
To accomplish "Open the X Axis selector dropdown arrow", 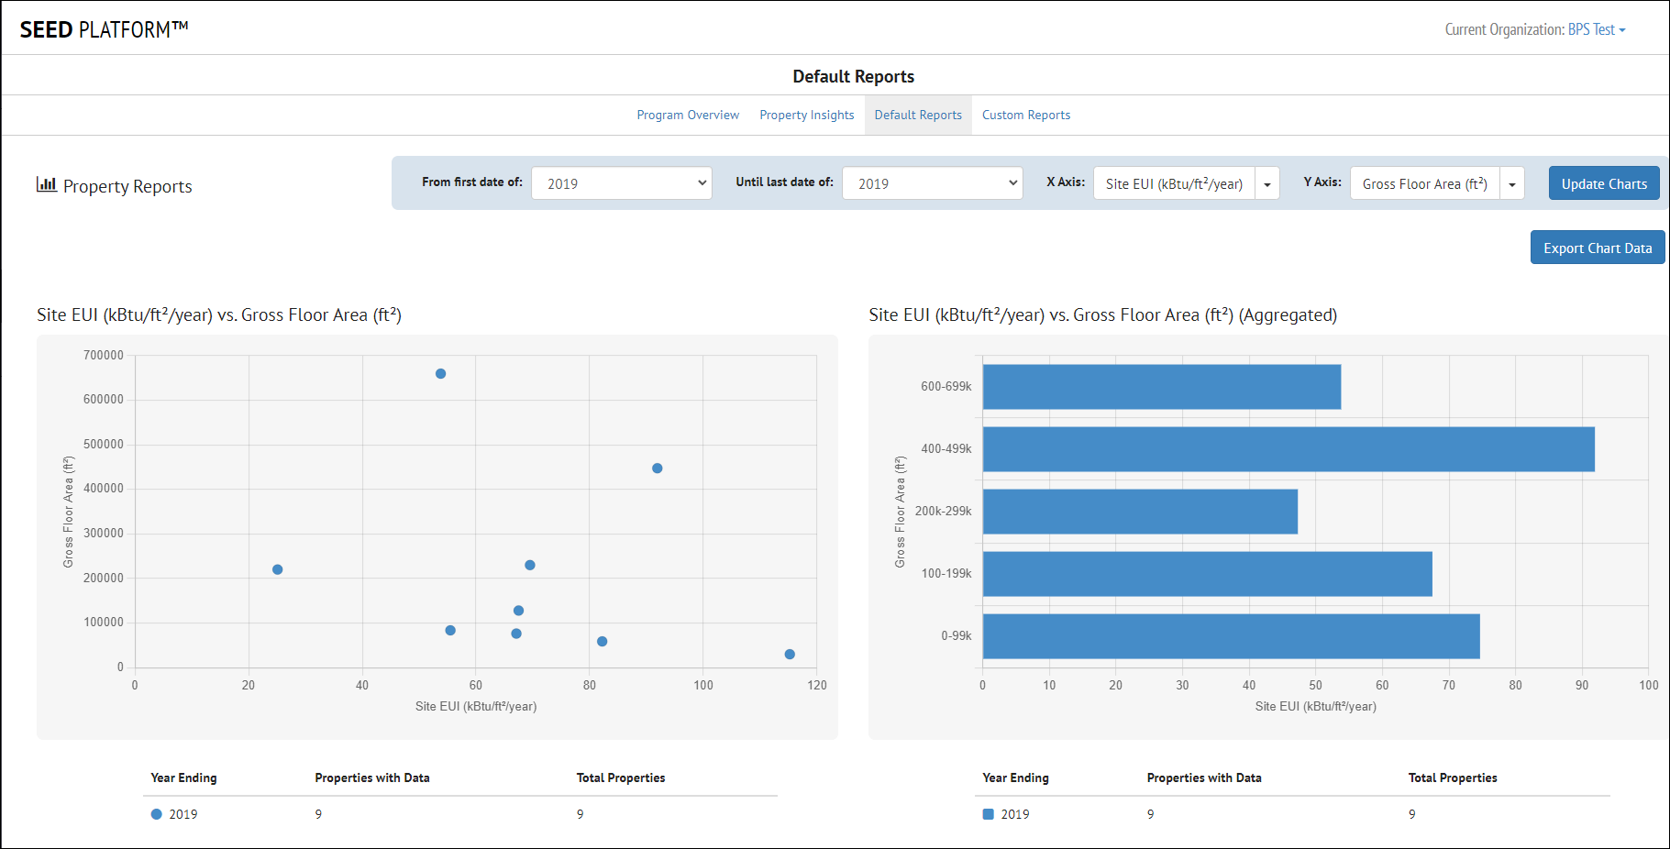I will 1266,182.
